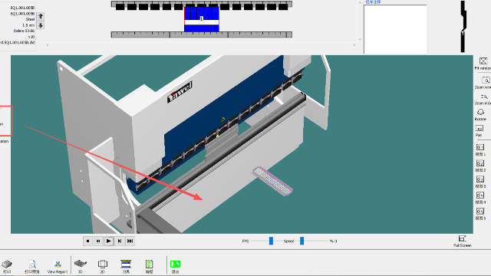Click the FPS slider handle

[271, 241]
